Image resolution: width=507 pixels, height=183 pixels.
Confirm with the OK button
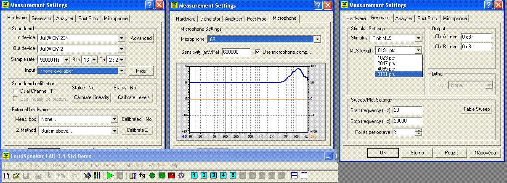(383, 153)
